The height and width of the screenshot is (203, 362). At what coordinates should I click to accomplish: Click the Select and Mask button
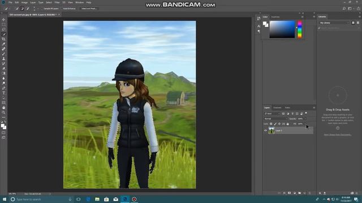89,8
